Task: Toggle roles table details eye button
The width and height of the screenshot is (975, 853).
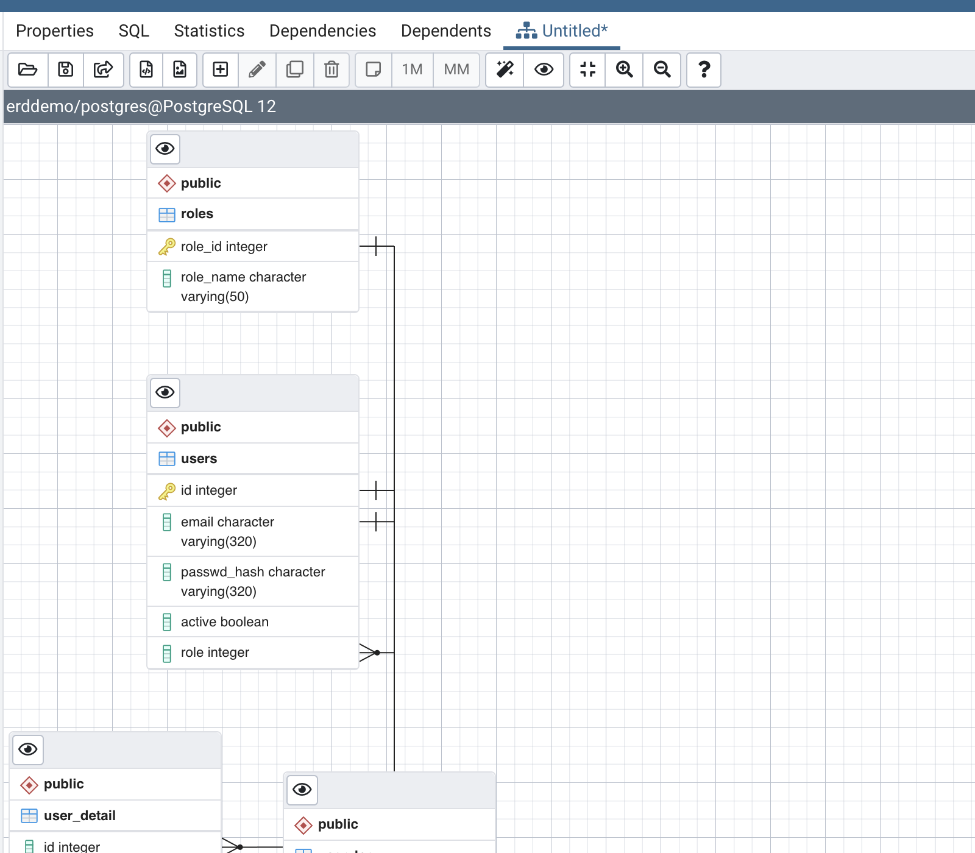Action: 165,149
